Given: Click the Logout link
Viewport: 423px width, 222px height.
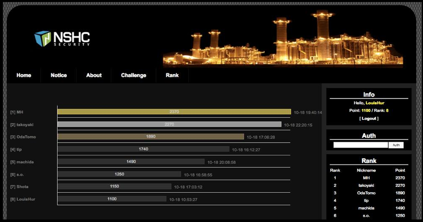Looking at the screenshot, I should (x=369, y=118).
